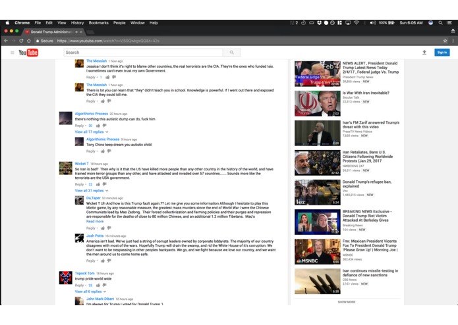This screenshot has width=458, height=325.
Task: Bookmark this page with the star icon
Action: pyautogui.click(x=445, y=41)
